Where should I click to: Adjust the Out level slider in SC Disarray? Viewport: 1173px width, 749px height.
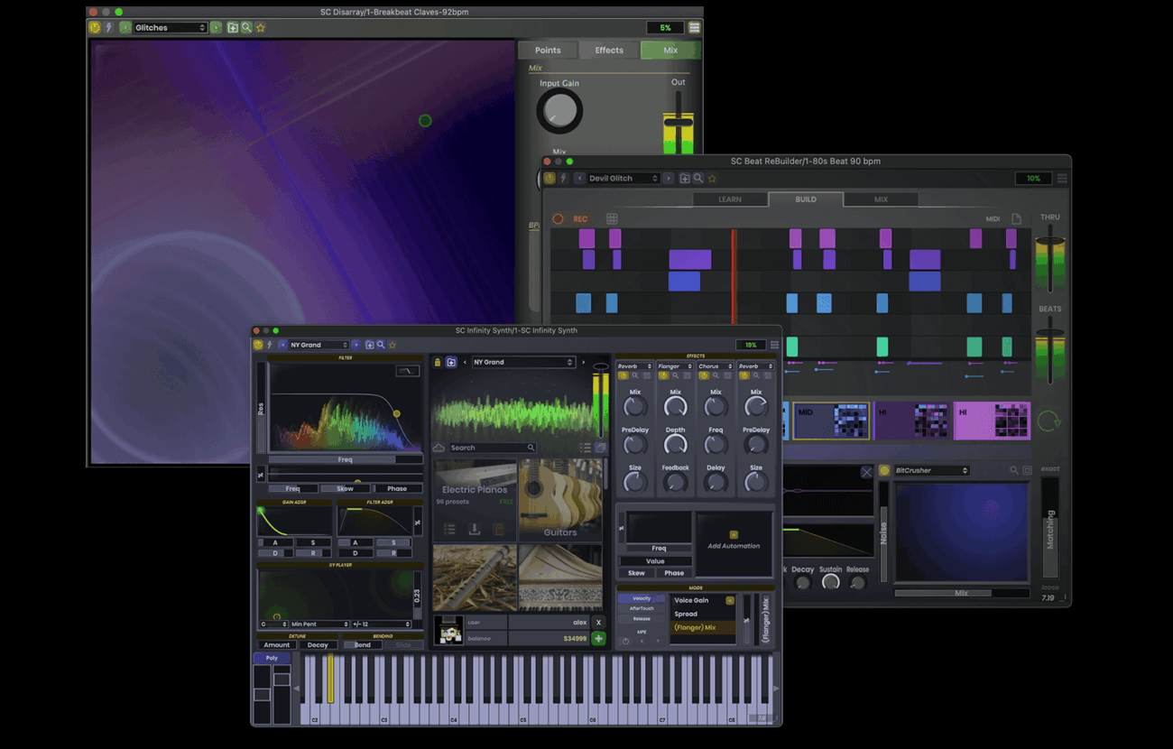679,123
